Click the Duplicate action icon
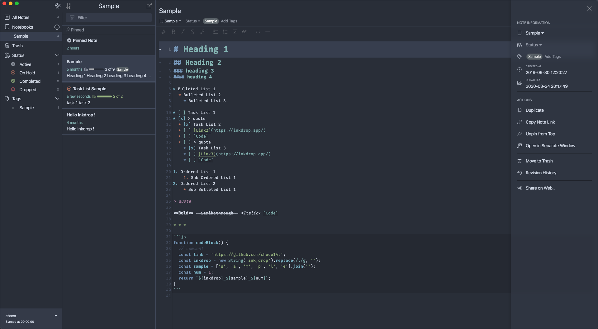 click(x=520, y=110)
